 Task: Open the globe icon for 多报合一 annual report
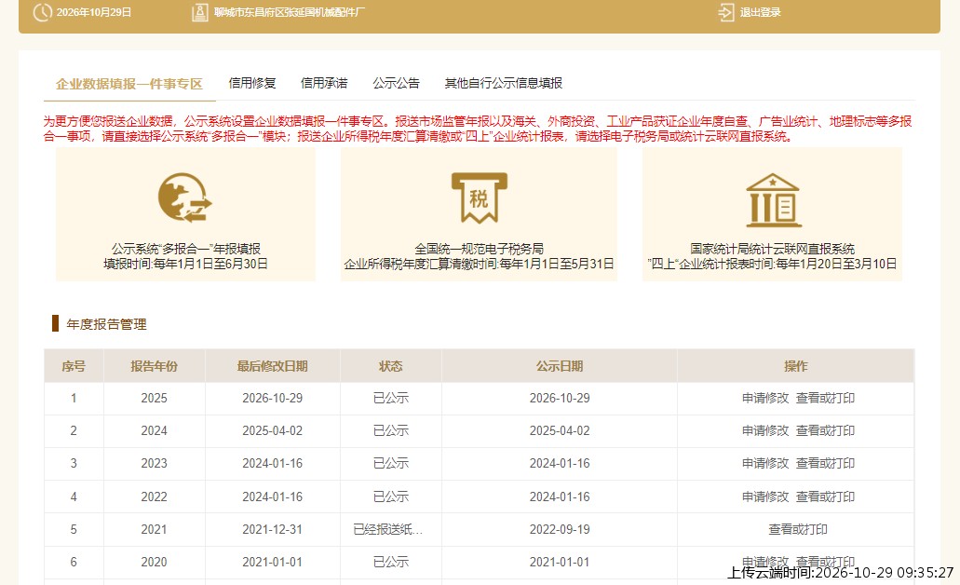(185, 197)
